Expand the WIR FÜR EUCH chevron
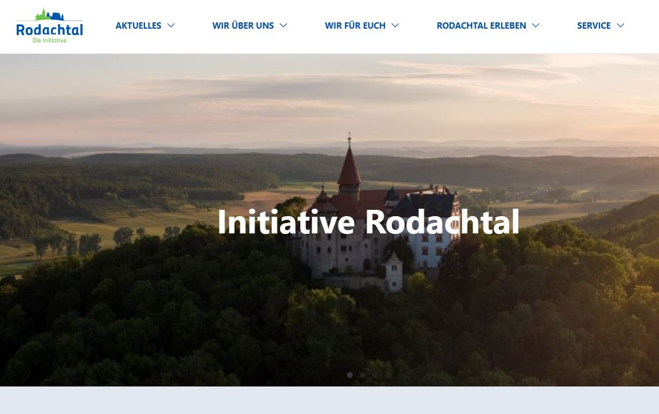Viewport: 659px width, 414px height. click(395, 26)
